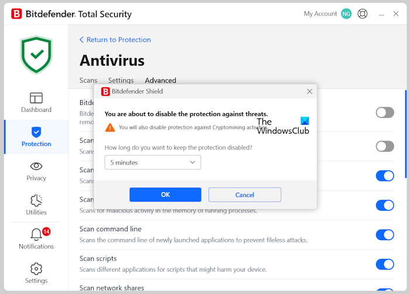Switch to the Settings tab
Viewport: 410px width, 294px height.
coord(121,81)
